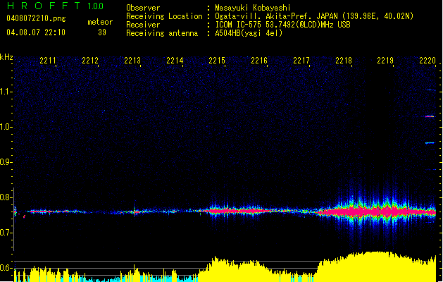Click the Receiving antenna label
This screenshot has width=443, height=282.
coord(162,33)
